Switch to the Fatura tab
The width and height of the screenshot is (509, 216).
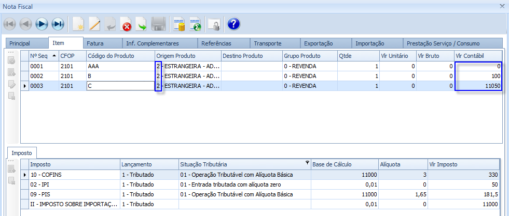pyautogui.click(x=95, y=43)
